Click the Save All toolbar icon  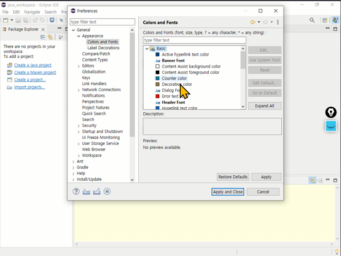(x=26, y=20)
